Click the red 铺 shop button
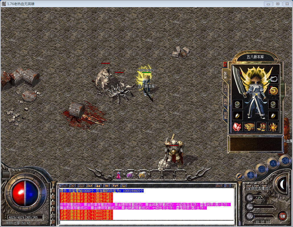293x227 pixels. tap(282, 216)
